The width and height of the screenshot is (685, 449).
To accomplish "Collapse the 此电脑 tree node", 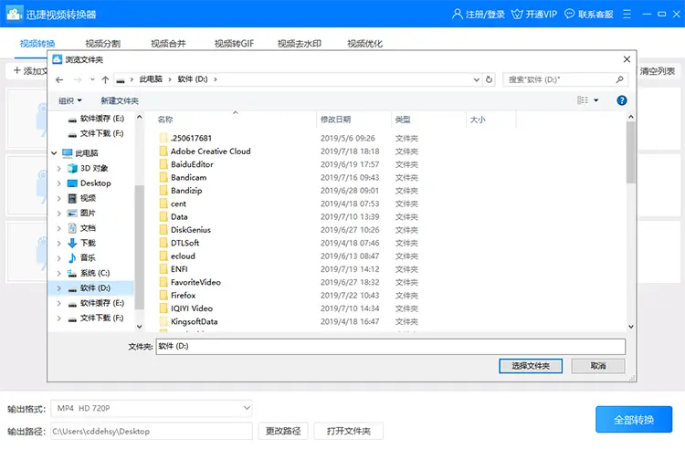I will pyautogui.click(x=54, y=153).
